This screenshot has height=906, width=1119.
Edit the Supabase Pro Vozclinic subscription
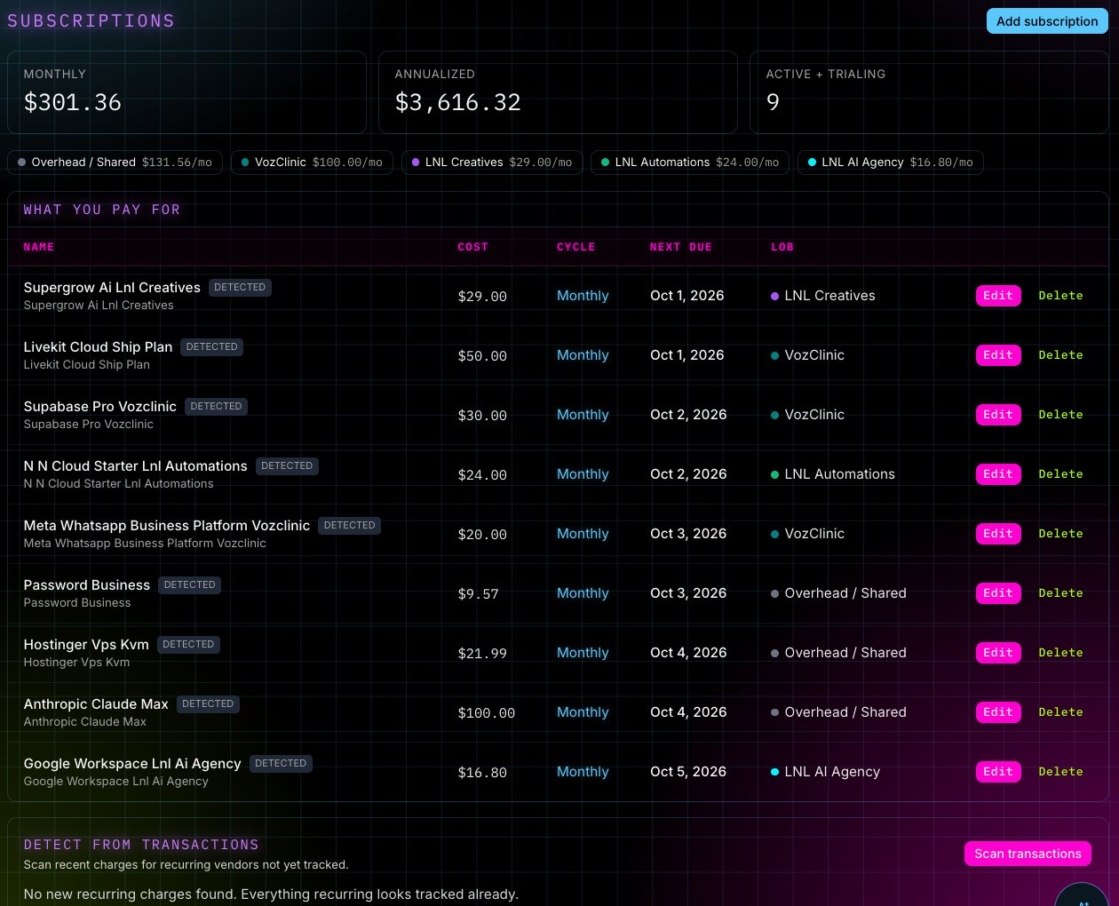[x=998, y=415]
